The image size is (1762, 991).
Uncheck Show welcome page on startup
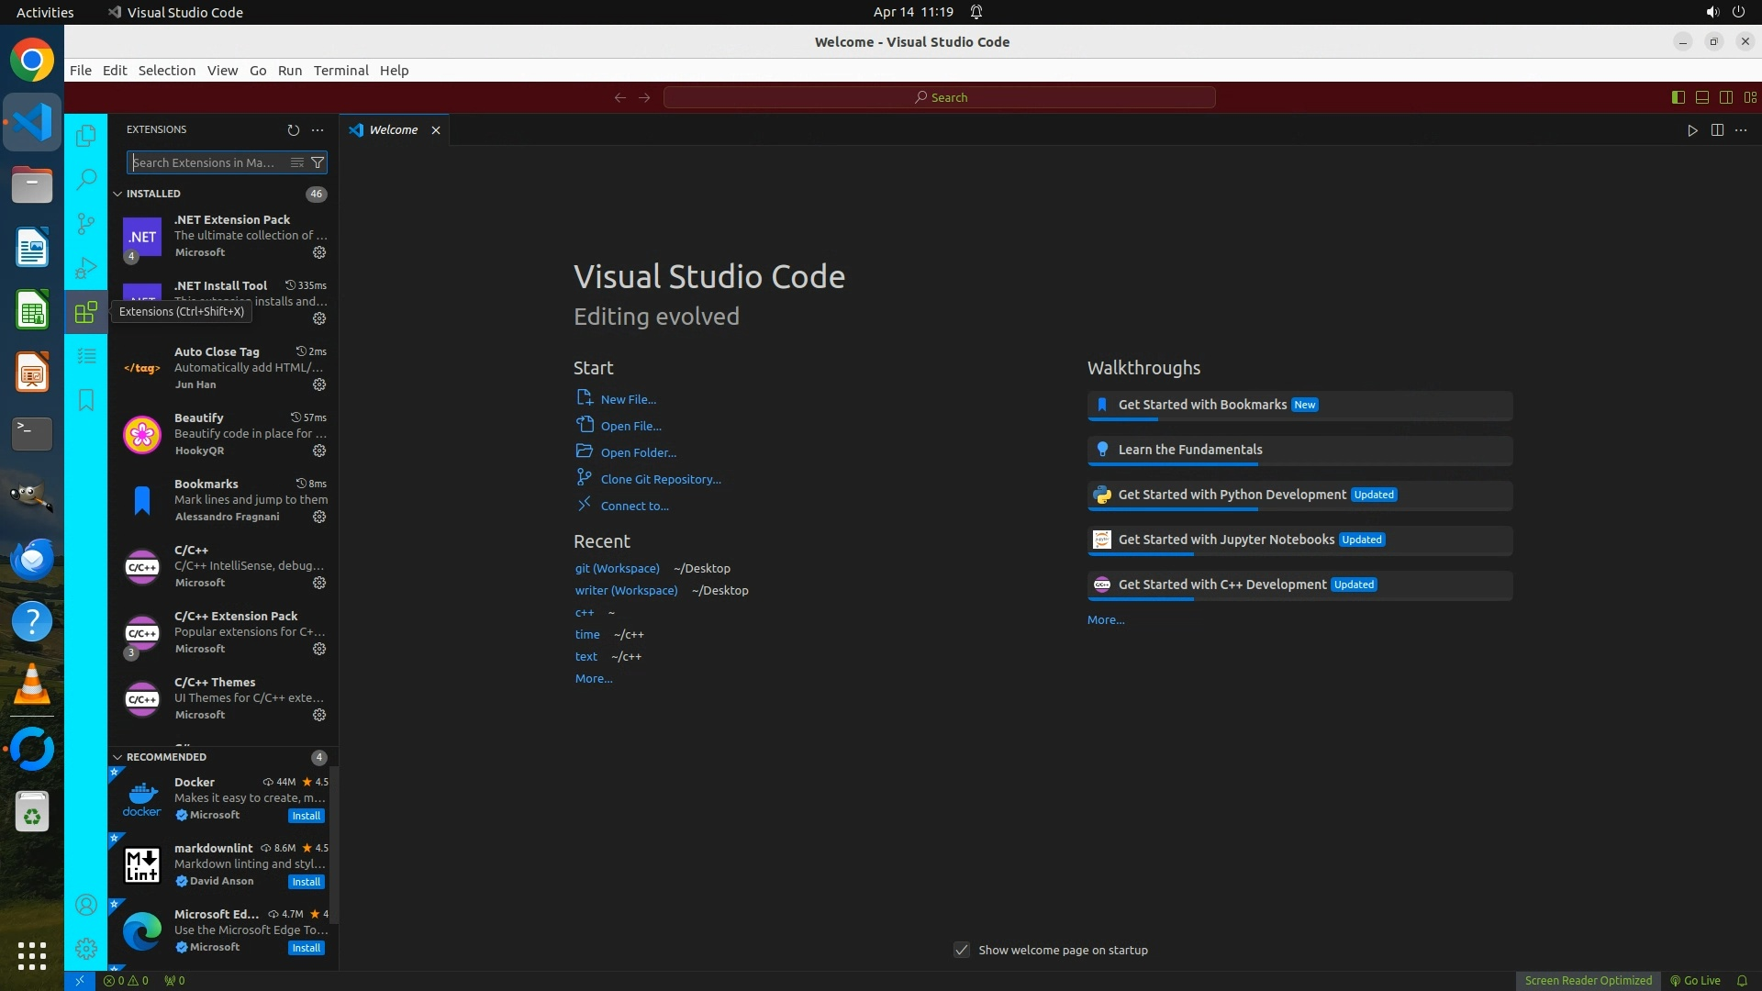(961, 950)
